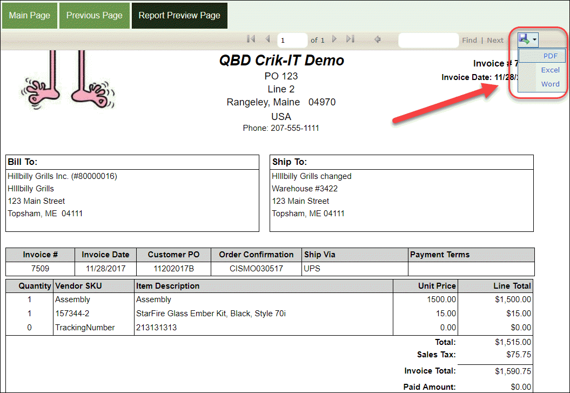Choose Word from export options
Image resolution: width=570 pixels, height=393 pixels.
tap(550, 84)
